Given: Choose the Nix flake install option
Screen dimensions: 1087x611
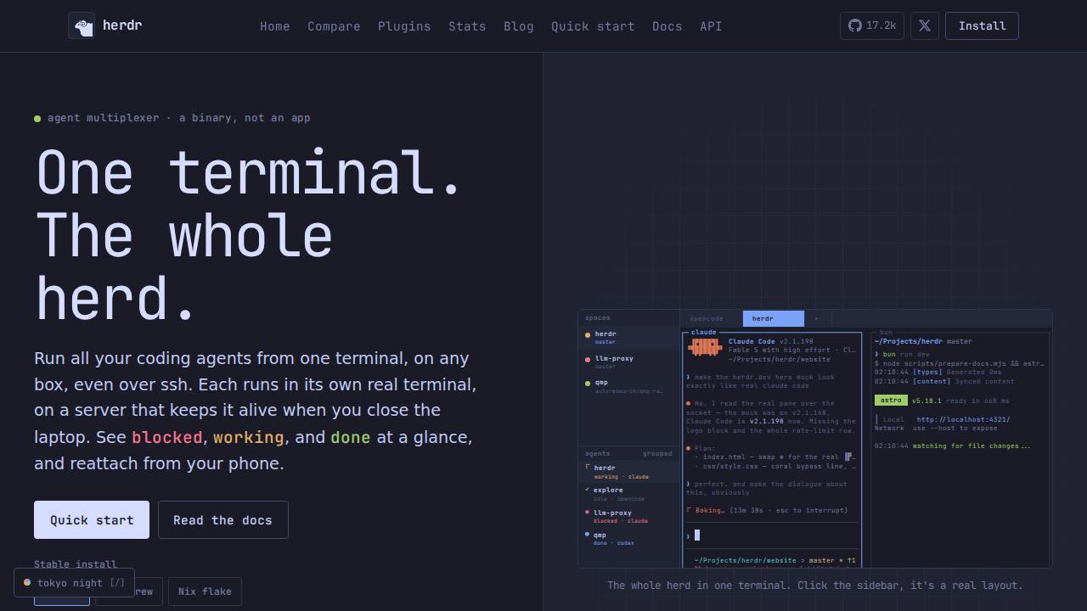Looking at the screenshot, I should click(x=205, y=591).
